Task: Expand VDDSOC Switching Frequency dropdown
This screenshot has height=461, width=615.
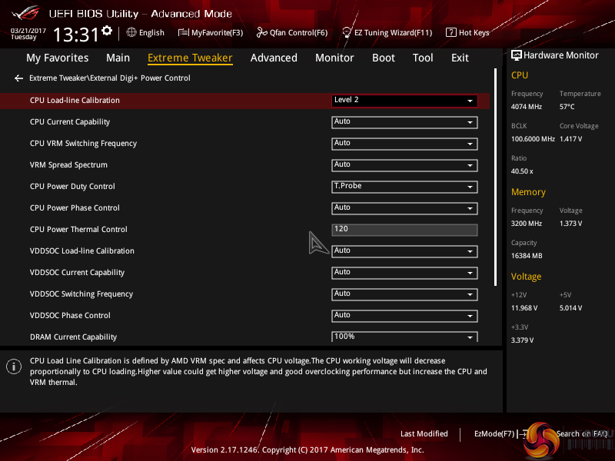Action: [x=404, y=294]
